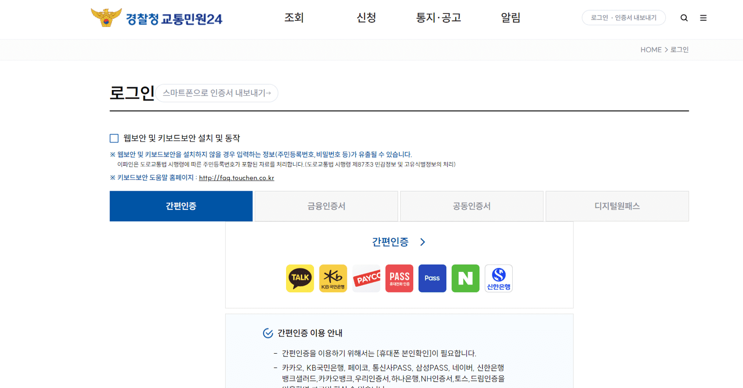Switch to the 금융인증서 tab
743x388 pixels.
[x=326, y=206]
